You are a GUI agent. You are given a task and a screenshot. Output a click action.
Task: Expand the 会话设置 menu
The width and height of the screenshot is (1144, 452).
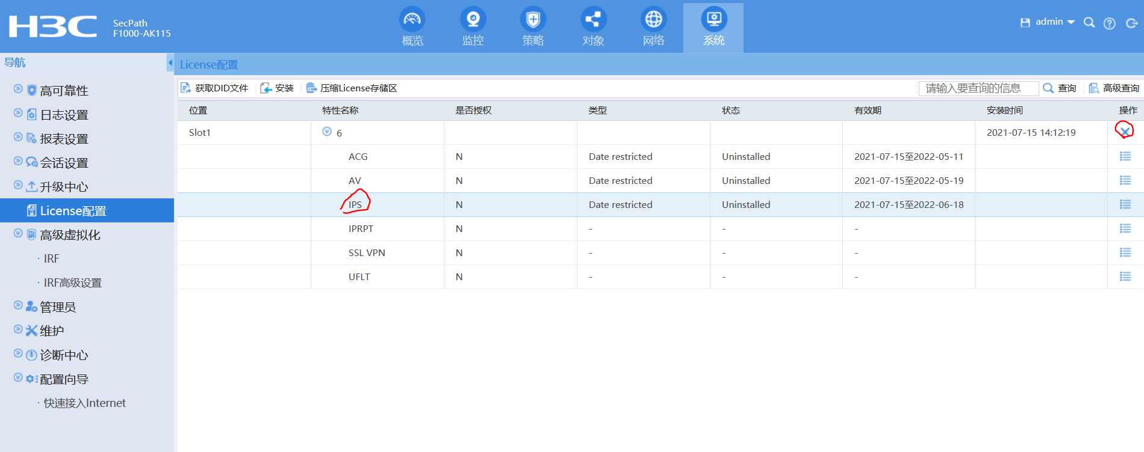tap(18, 161)
